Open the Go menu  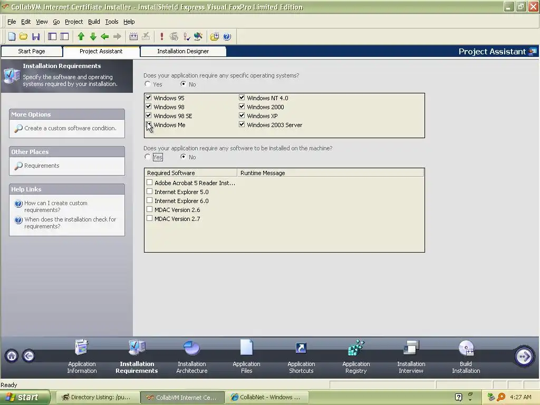(56, 22)
